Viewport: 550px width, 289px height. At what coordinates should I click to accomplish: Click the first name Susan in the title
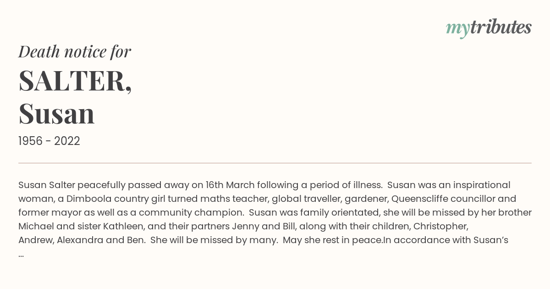pyautogui.click(x=56, y=113)
